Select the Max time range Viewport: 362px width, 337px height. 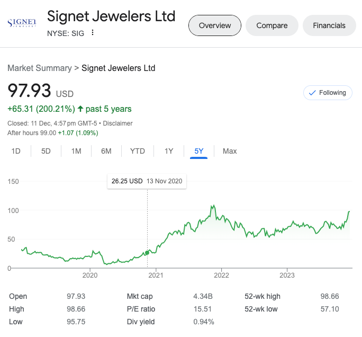coord(230,151)
